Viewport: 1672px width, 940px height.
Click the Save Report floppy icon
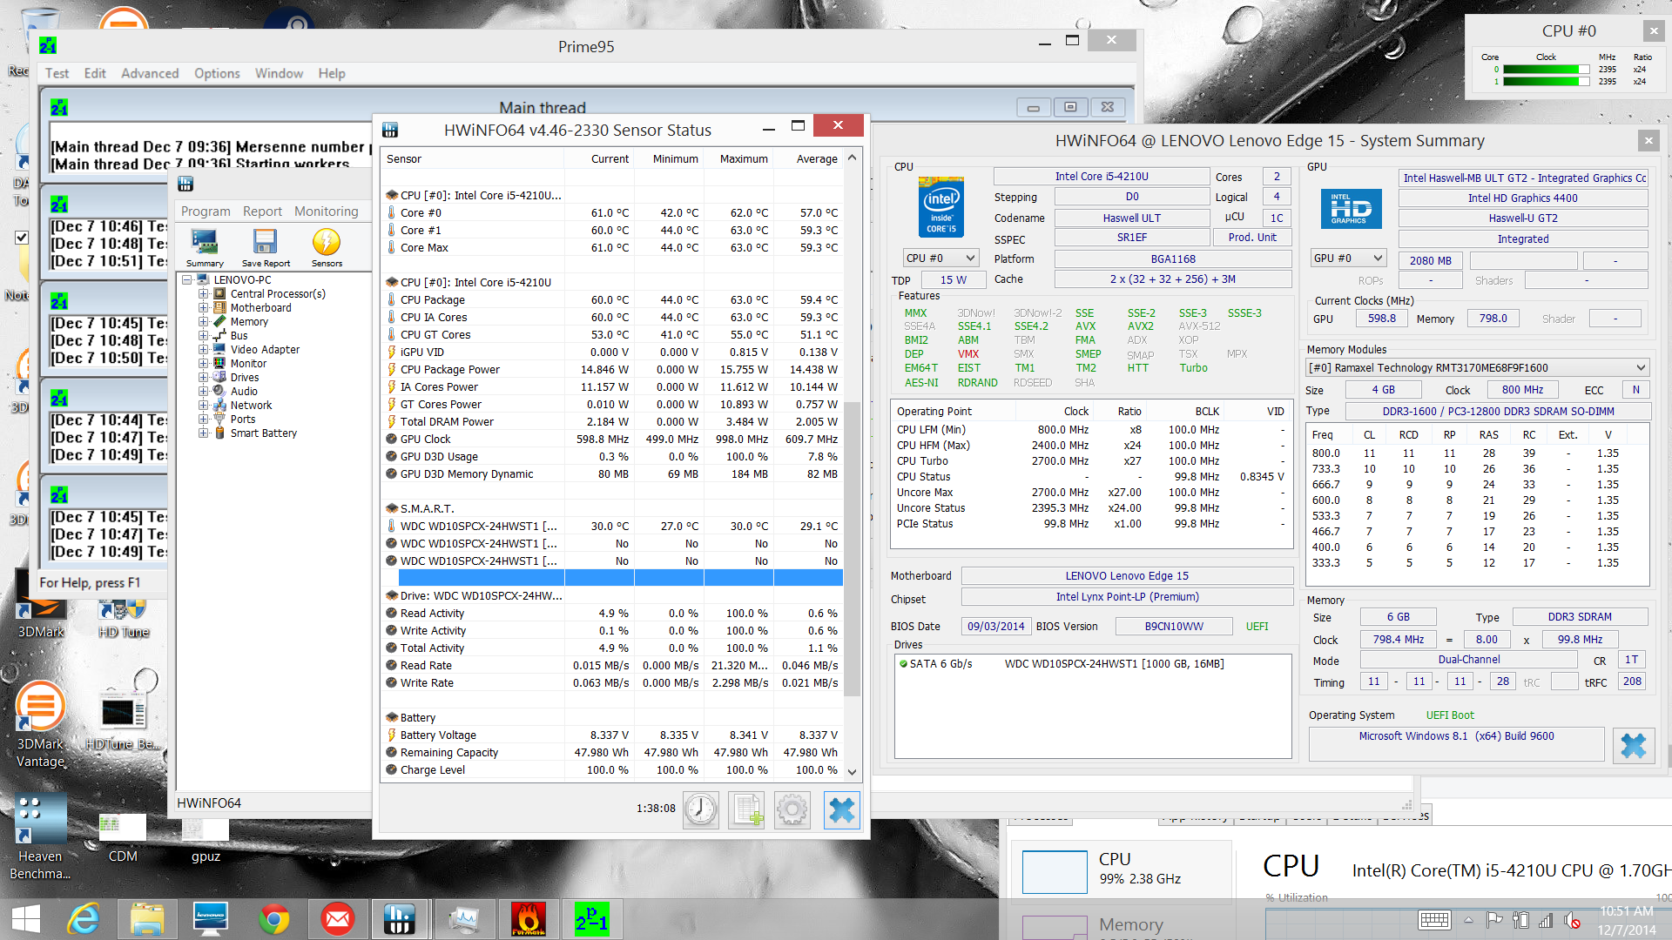[266, 247]
